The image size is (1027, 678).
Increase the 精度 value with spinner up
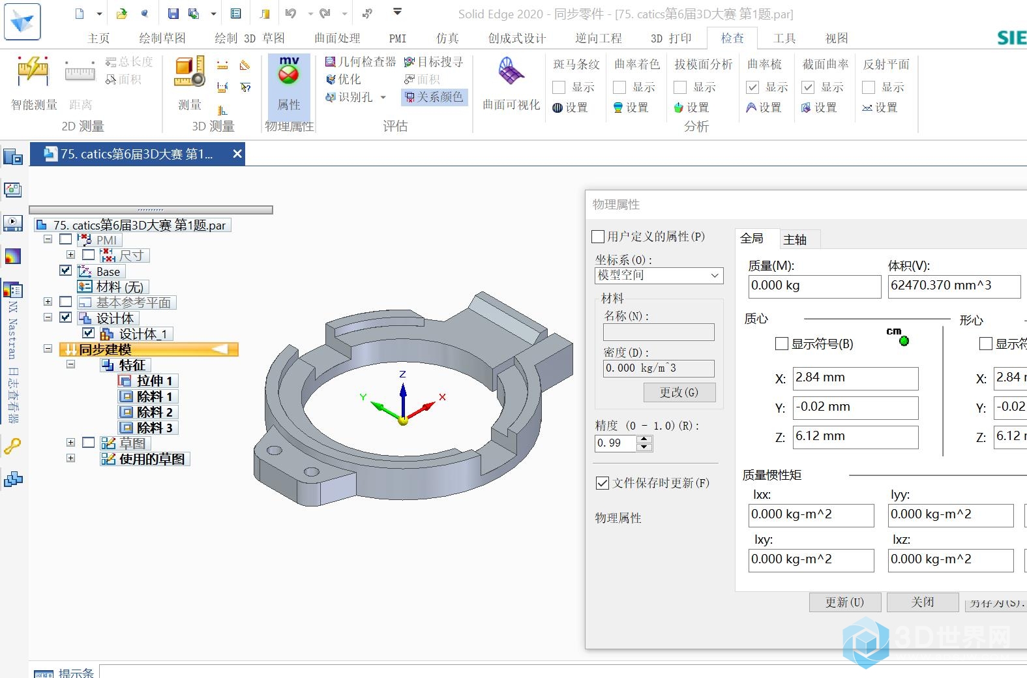click(x=644, y=439)
